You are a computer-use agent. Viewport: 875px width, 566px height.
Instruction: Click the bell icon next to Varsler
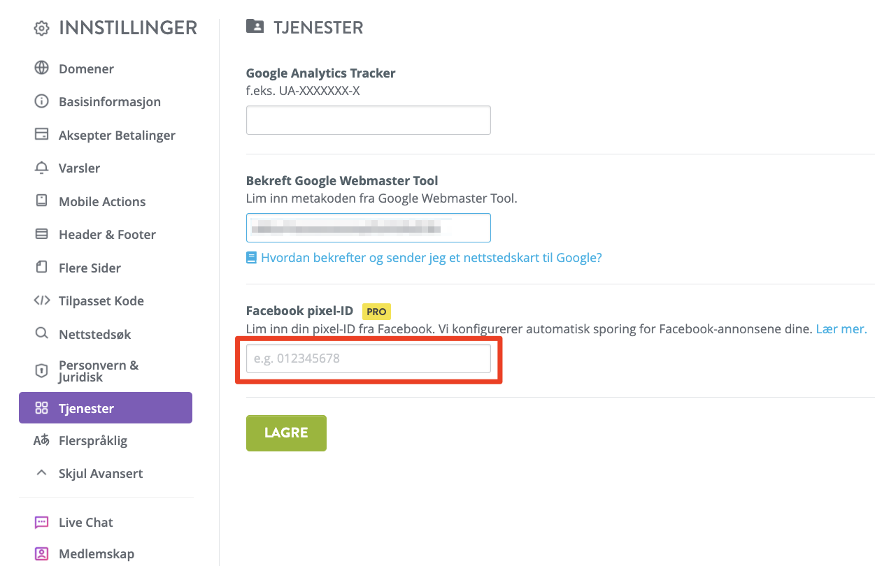pos(41,168)
